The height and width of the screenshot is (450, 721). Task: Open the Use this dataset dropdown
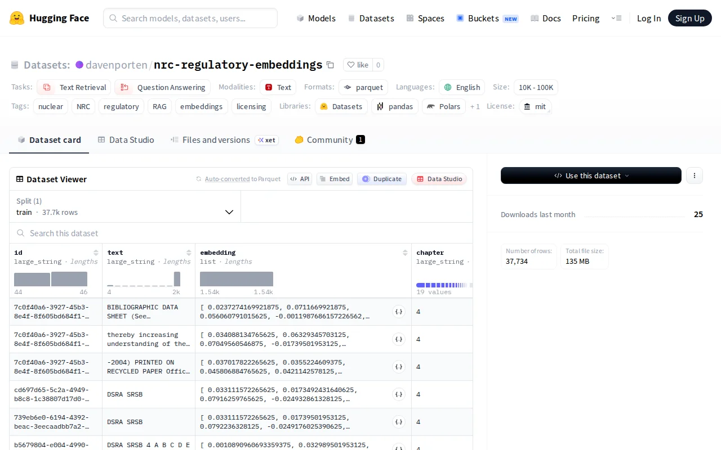(591, 175)
